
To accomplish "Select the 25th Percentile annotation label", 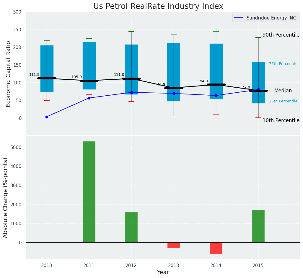I will click(x=283, y=101).
